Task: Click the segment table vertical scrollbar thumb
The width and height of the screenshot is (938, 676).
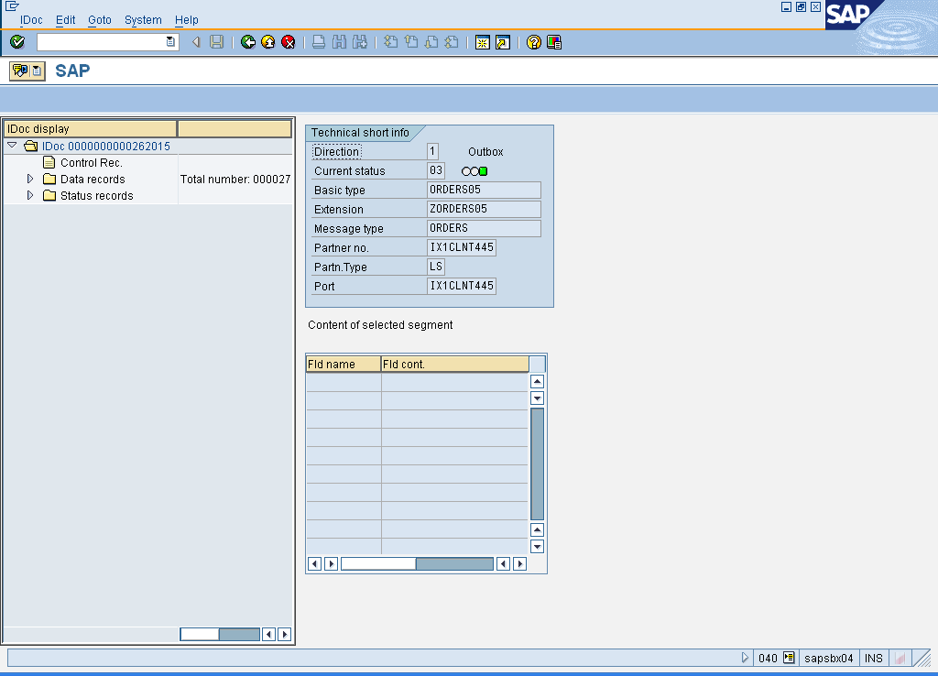Action: pos(537,463)
